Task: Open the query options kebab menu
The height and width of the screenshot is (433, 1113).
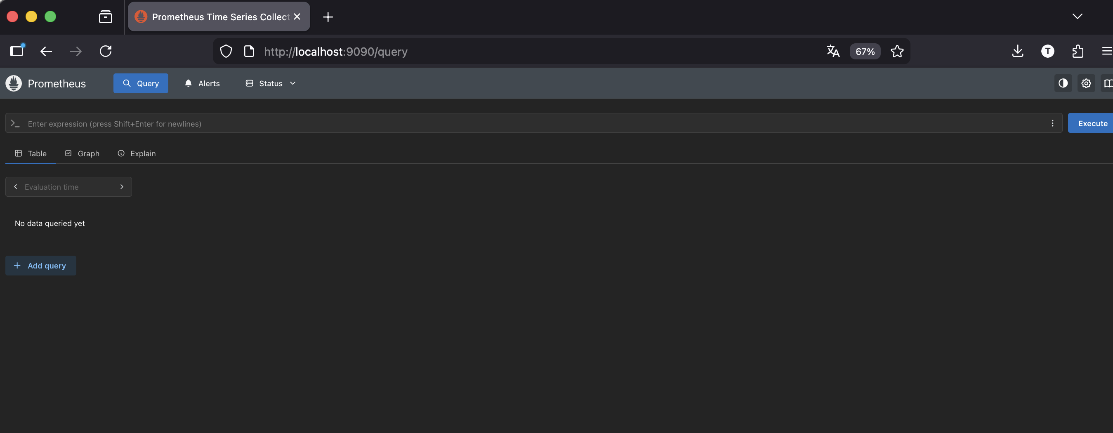Action: click(1052, 123)
